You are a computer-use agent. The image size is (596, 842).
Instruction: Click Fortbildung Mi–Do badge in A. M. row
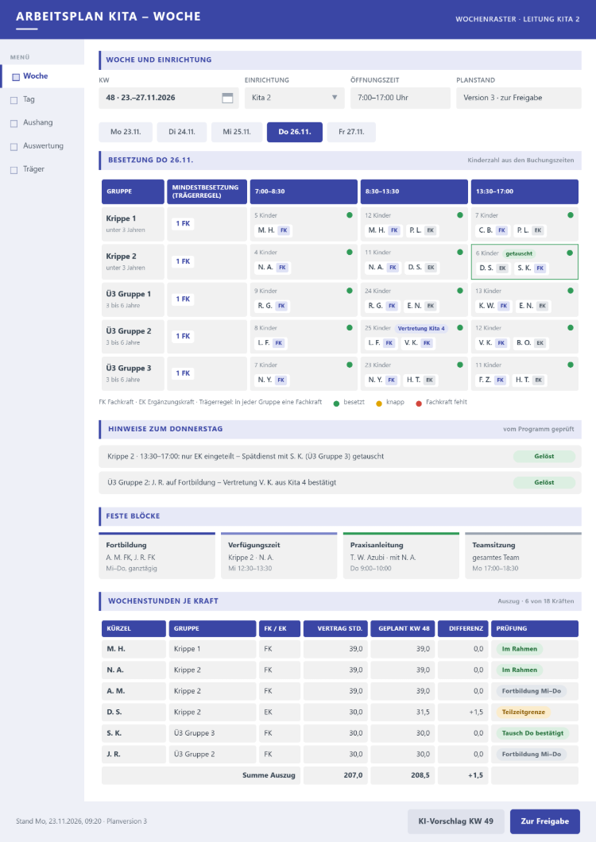531,691
